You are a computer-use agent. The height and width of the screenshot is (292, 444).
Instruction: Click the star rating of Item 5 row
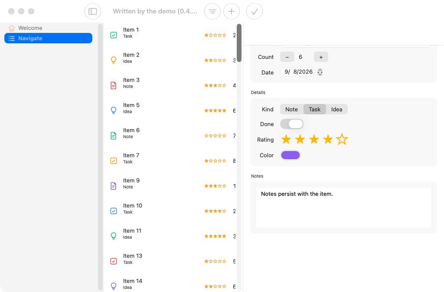click(215, 110)
